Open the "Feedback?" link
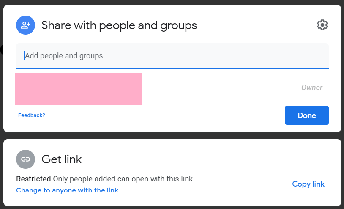344x209 pixels. (32, 115)
